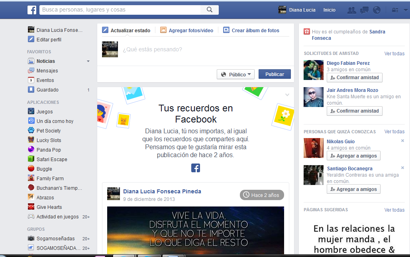Open Family Farm app icon
410x257 pixels.
click(x=31, y=178)
